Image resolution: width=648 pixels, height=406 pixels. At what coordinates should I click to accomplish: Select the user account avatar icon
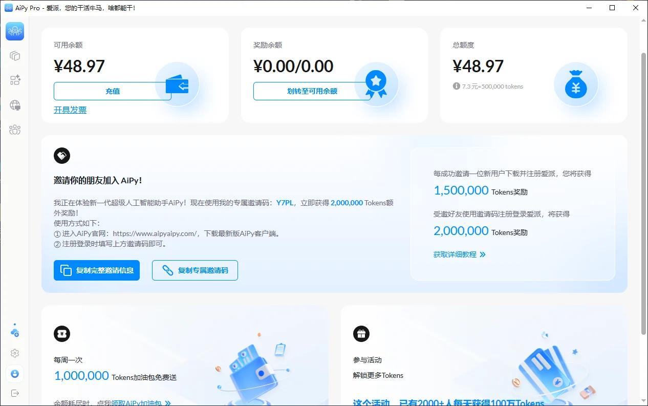pos(15,374)
